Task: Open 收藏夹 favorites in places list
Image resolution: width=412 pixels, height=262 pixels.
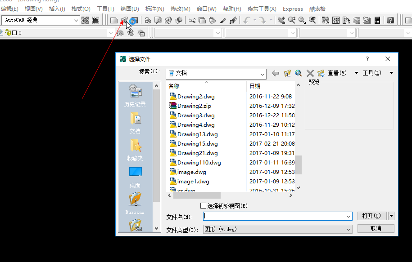Action: (x=135, y=150)
